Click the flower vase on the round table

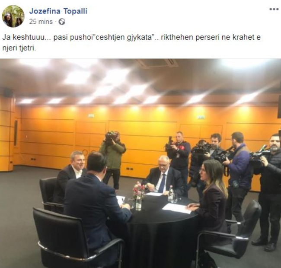pos(139,195)
